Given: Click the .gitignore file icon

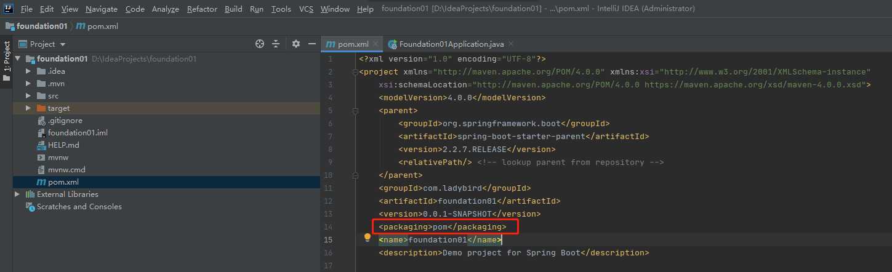Looking at the screenshot, I should click(41, 121).
